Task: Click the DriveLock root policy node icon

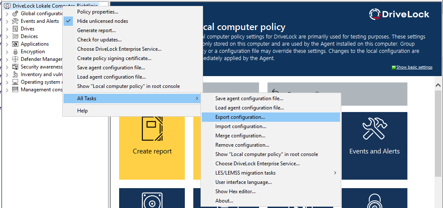Action: (8, 5)
